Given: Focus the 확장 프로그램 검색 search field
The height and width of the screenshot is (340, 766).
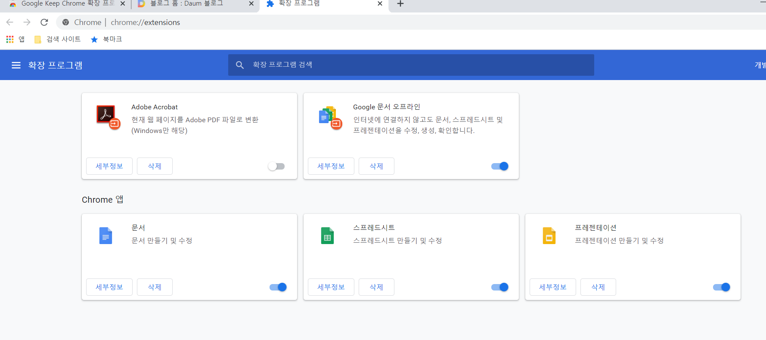Looking at the screenshot, I should coord(411,65).
